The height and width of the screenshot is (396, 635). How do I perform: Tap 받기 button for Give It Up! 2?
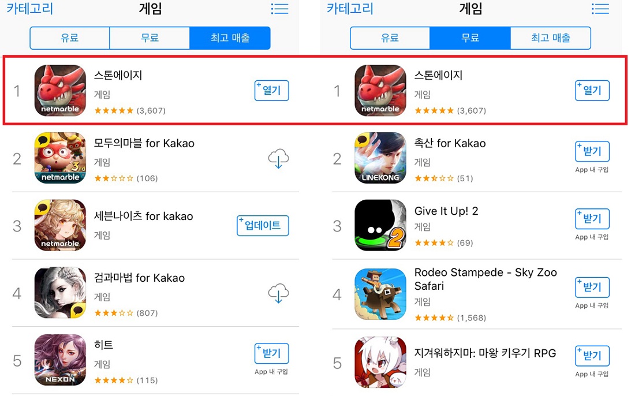pyautogui.click(x=592, y=219)
